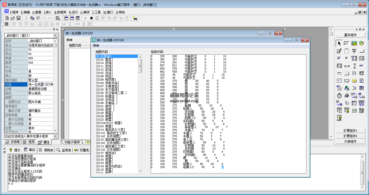The width and height of the screenshot is (369, 195).
Task: Switch to the 监视表 tab
Action: [64, 150]
